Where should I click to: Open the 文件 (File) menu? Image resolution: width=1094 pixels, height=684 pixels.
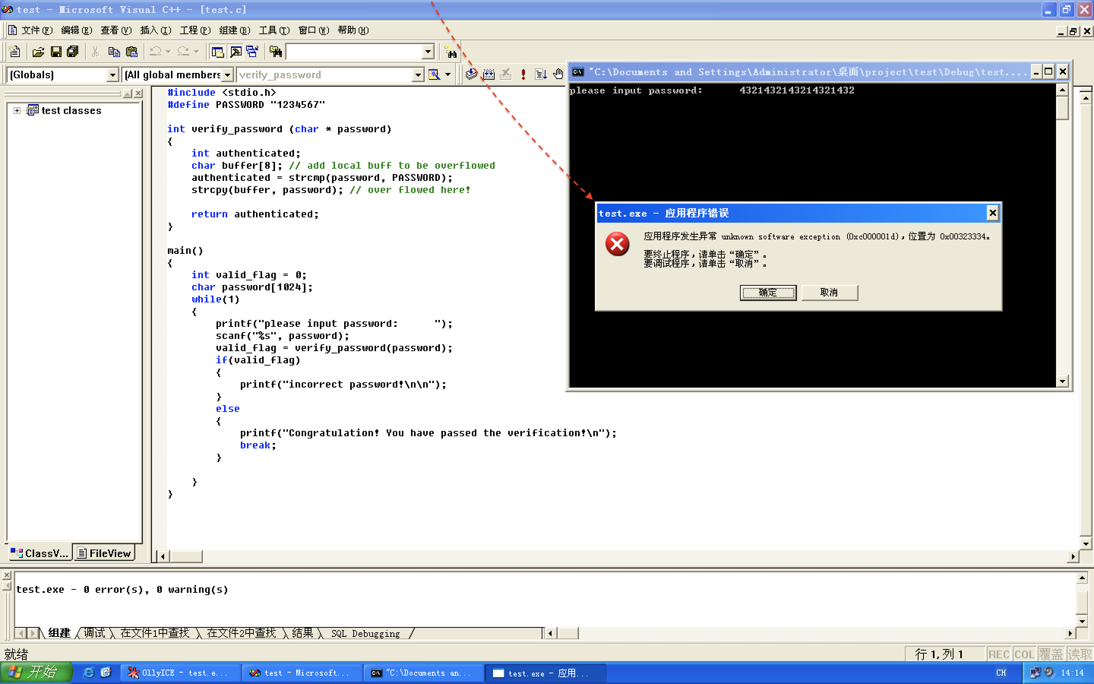point(37,30)
